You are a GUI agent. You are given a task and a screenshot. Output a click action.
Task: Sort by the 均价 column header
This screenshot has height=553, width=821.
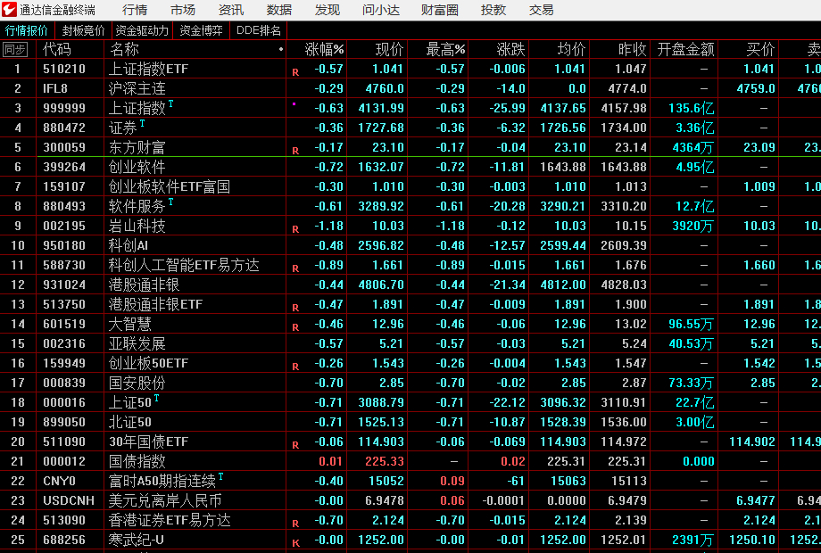[571, 50]
